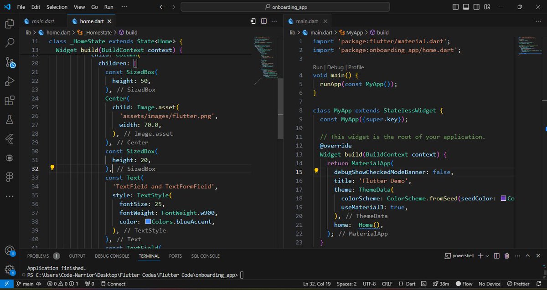Switch to the DEBUG CONSOLE tab
The image size is (547, 290).
point(112,256)
